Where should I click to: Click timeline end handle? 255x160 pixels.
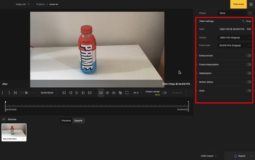188,106
